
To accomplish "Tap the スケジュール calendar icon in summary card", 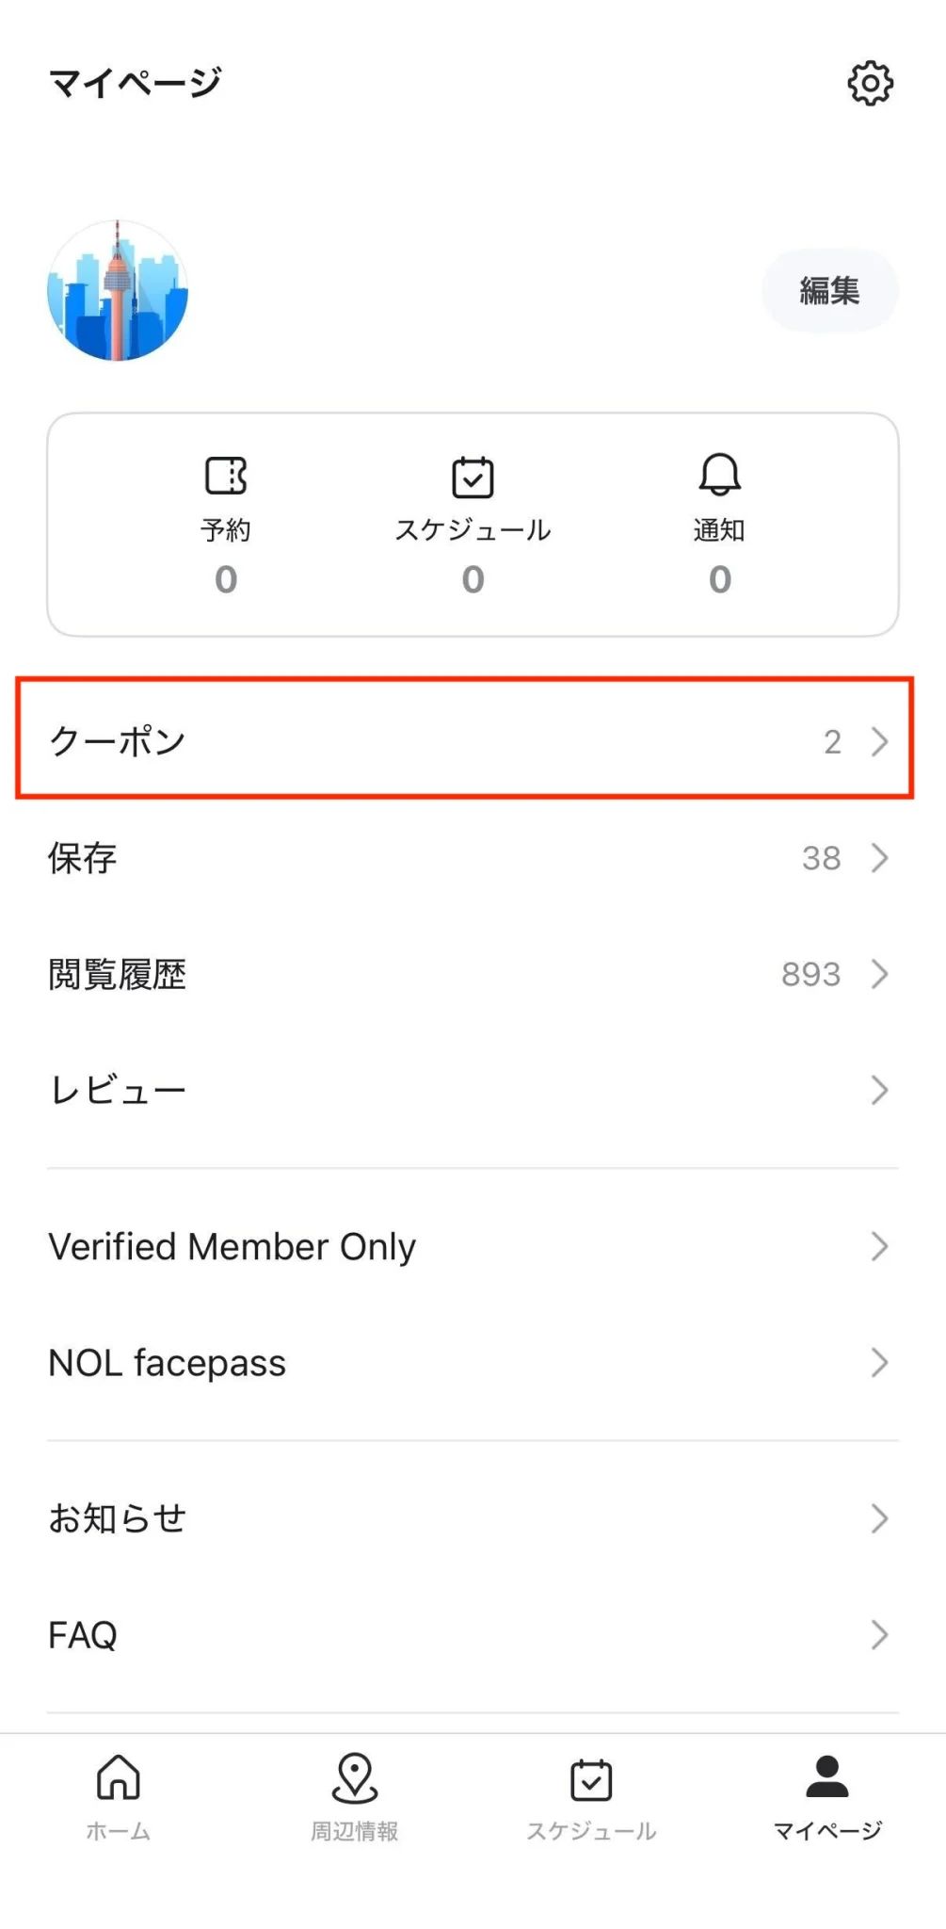I will tap(473, 477).
